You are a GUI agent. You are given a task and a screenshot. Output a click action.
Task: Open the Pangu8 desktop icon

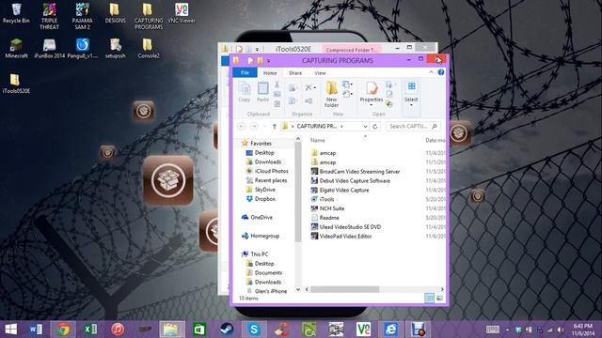(82, 48)
